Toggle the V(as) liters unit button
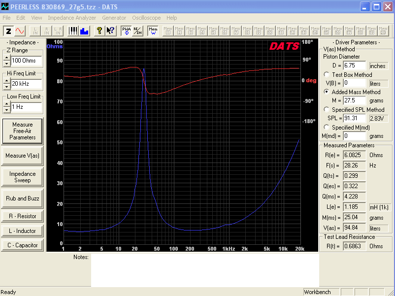The height and width of the screenshot is (296, 395). (x=378, y=228)
